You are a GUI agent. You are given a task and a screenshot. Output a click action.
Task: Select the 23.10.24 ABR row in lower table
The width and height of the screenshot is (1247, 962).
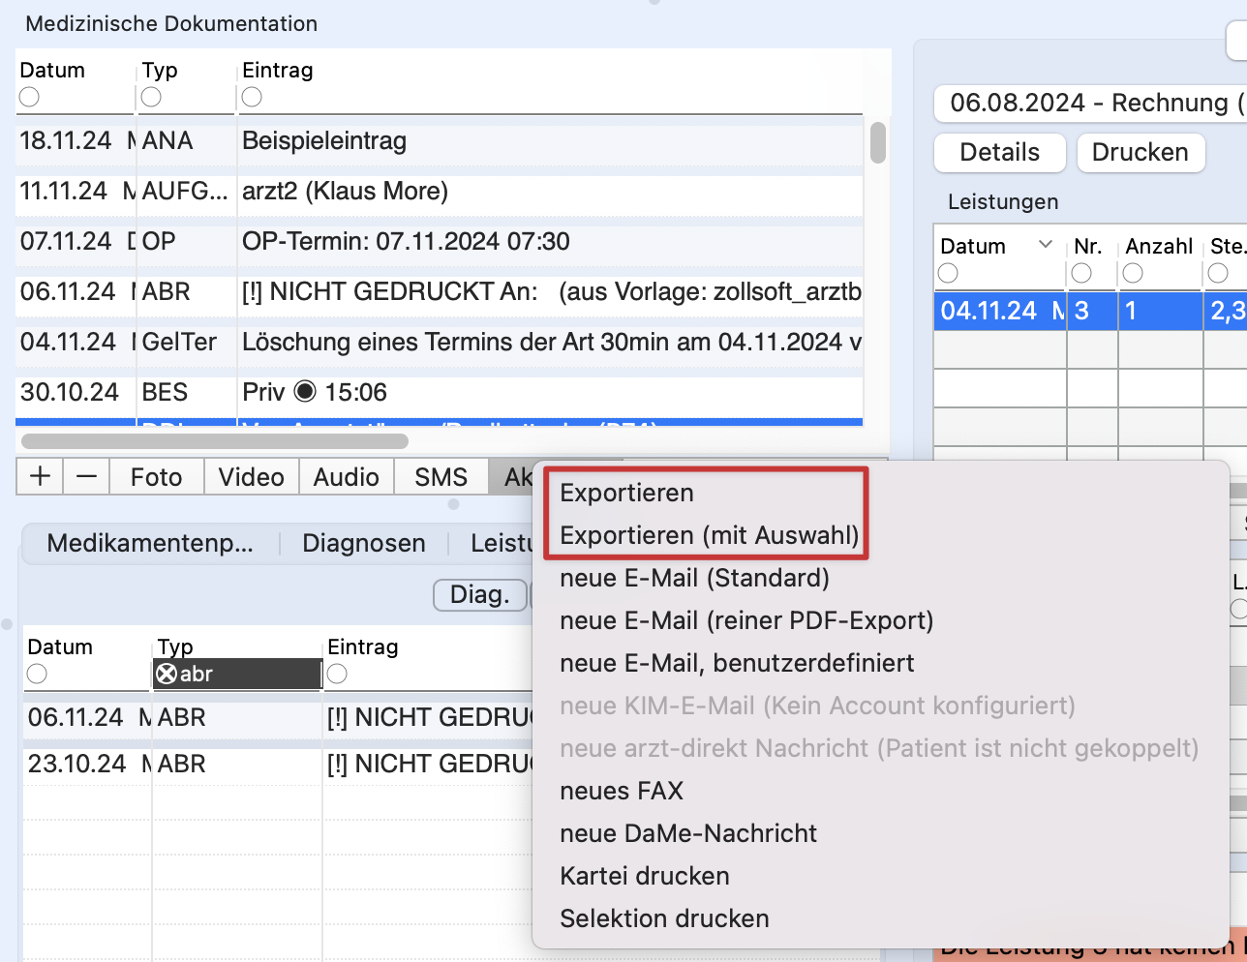coord(279,764)
